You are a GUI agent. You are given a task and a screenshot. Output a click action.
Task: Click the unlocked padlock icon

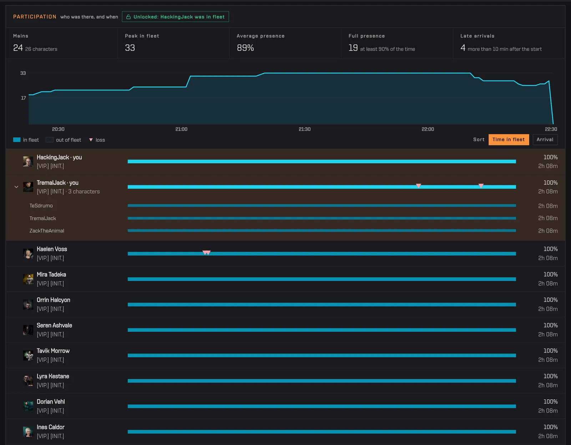pyautogui.click(x=128, y=17)
